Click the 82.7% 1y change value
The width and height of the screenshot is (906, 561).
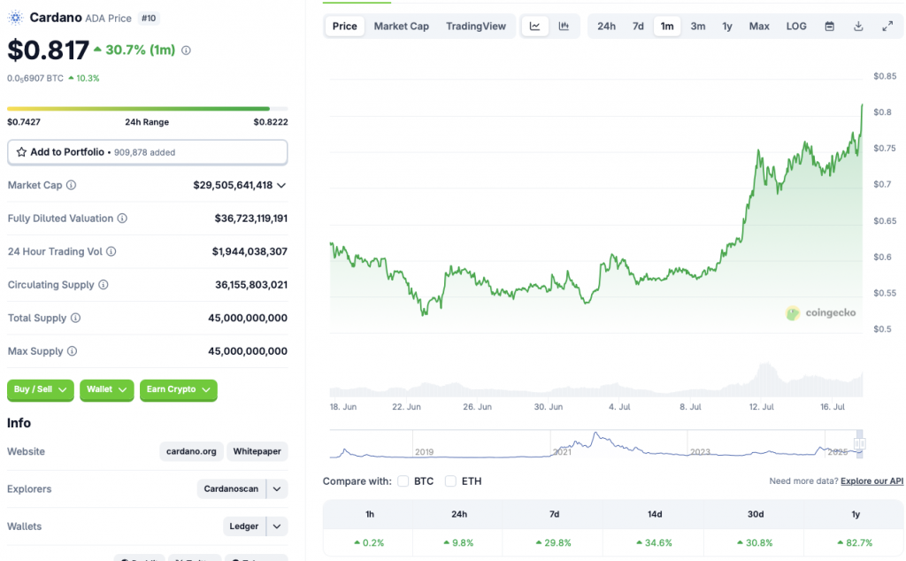point(856,542)
